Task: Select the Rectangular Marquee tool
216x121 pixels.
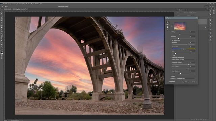Action: coord(2,16)
